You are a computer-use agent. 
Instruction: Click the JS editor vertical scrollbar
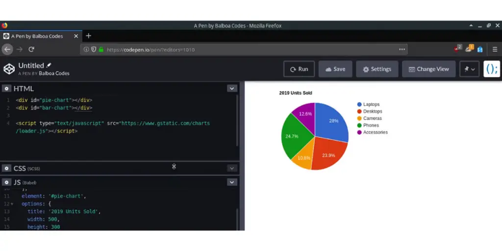point(237,219)
